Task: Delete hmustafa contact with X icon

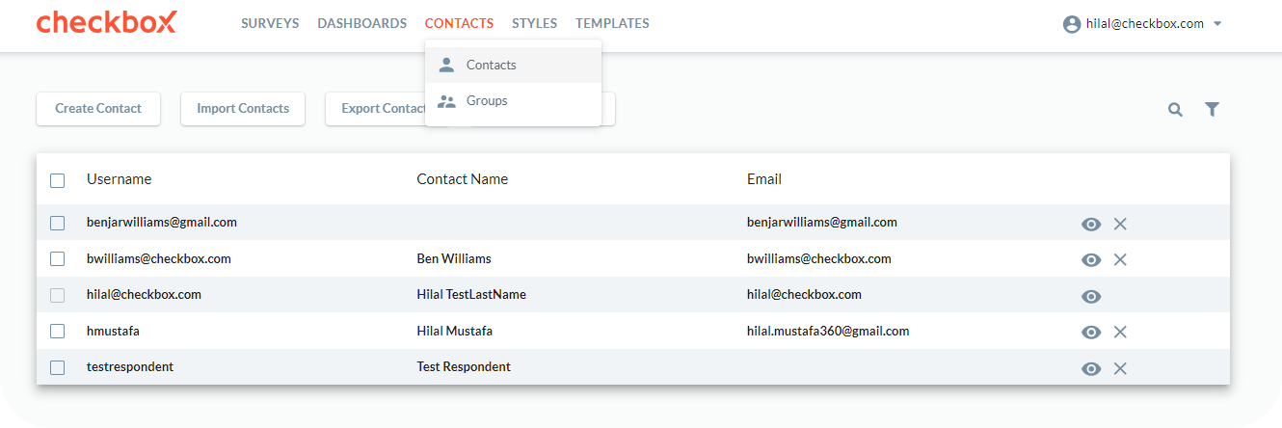Action: point(1120,332)
